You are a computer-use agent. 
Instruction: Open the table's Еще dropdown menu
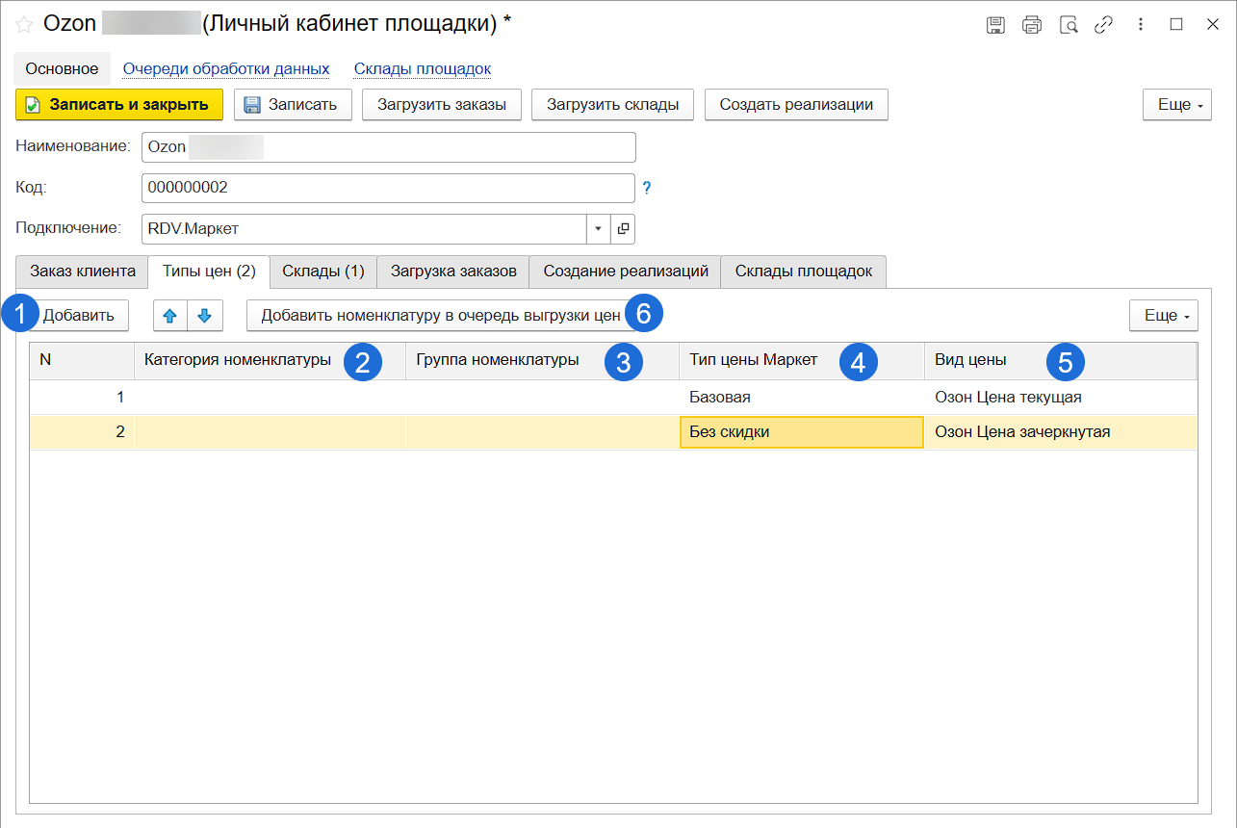[1163, 315]
